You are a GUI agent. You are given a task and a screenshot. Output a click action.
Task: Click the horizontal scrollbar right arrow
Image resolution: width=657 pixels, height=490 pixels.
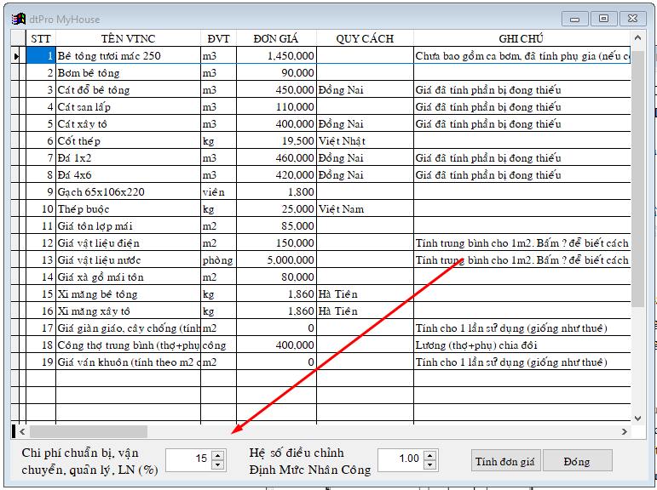(621, 431)
